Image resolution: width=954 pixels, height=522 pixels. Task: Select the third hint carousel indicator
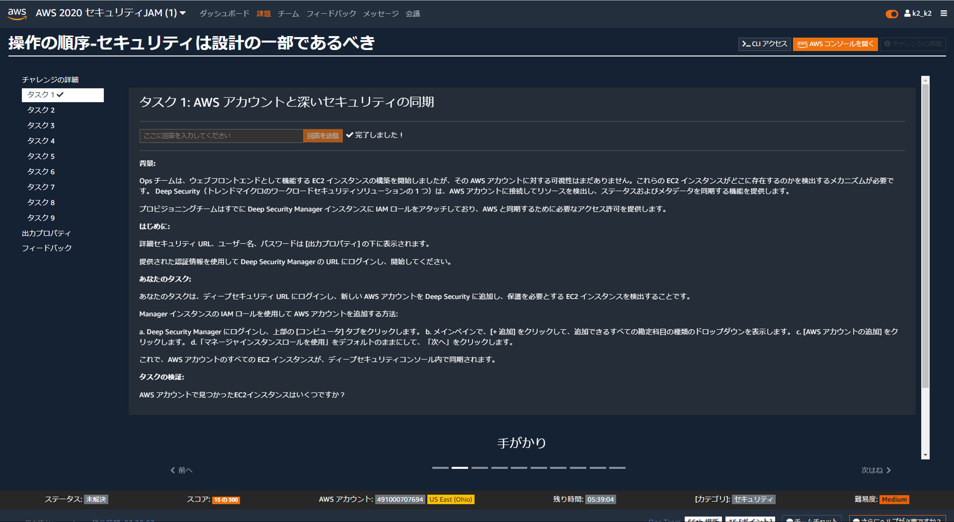click(x=480, y=468)
